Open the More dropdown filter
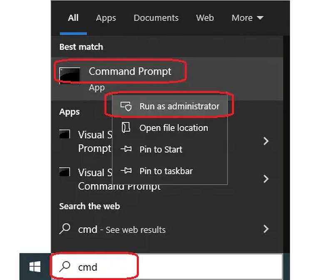 coord(247,18)
